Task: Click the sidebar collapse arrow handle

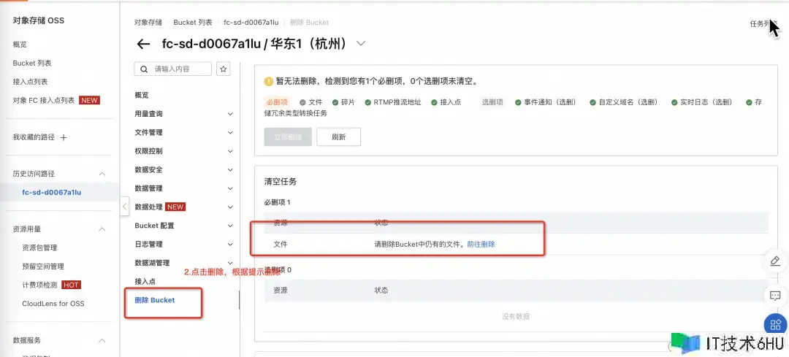Action: [x=124, y=207]
